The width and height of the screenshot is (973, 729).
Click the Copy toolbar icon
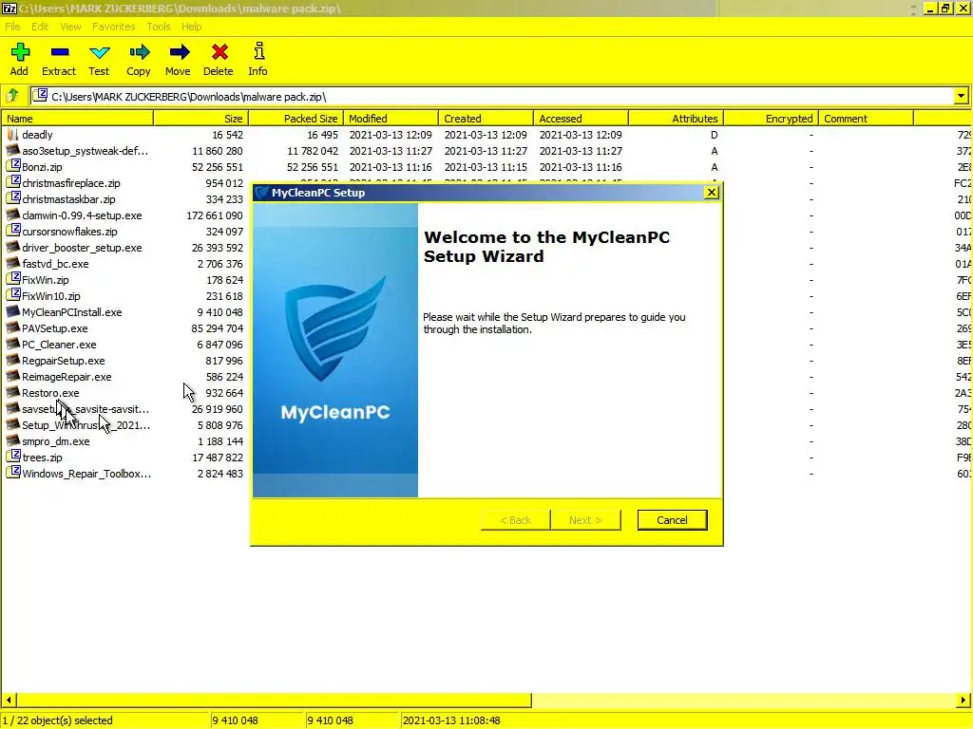pyautogui.click(x=139, y=52)
